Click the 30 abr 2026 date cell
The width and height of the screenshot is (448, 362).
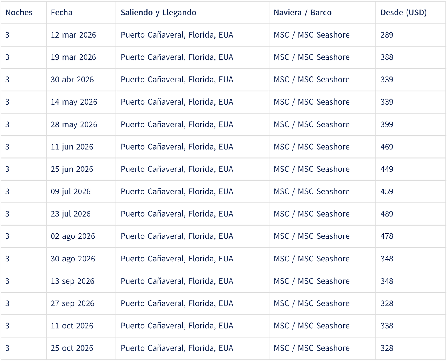(x=72, y=80)
